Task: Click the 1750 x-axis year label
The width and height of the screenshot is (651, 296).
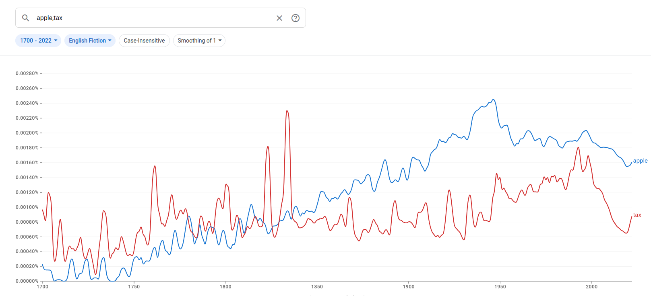Action: (x=134, y=286)
